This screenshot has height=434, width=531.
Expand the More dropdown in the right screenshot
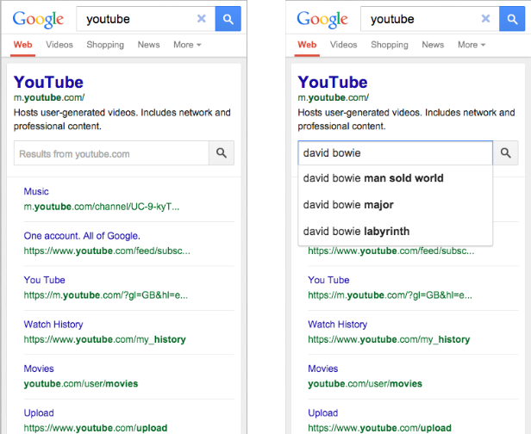tap(473, 45)
